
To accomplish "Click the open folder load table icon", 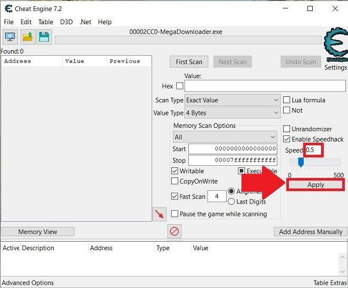I will pyautogui.click(x=28, y=37).
